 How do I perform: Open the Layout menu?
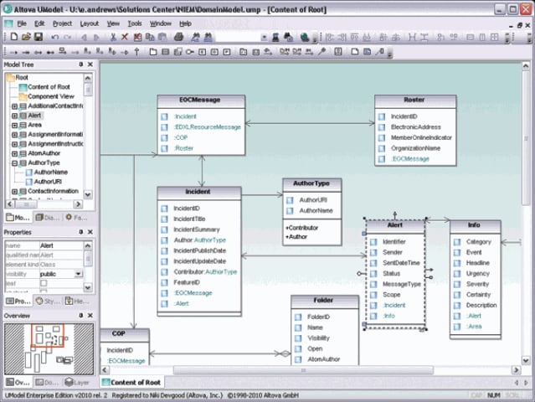pos(90,23)
